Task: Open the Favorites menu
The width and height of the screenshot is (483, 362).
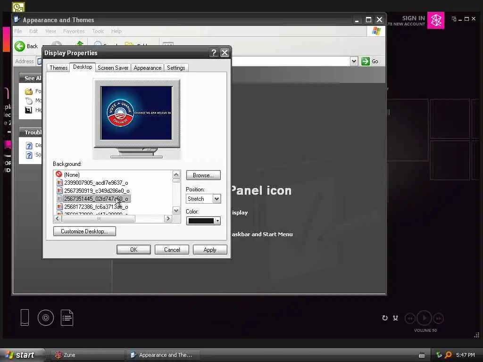Action: [x=74, y=31]
